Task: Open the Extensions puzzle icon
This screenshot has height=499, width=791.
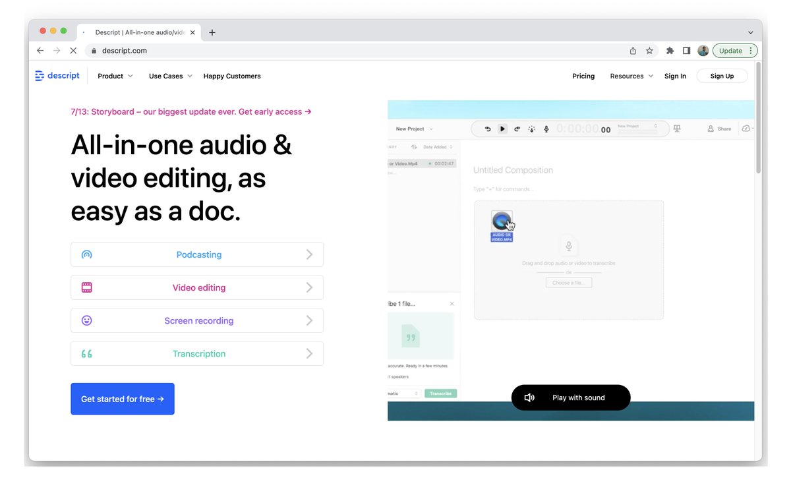Action: pyautogui.click(x=670, y=51)
